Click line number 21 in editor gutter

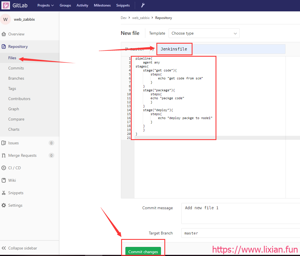pyautogui.click(x=129, y=138)
